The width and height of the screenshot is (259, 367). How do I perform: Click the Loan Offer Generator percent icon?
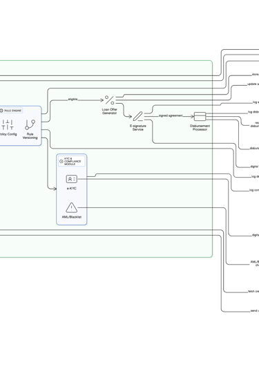tap(110, 100)
